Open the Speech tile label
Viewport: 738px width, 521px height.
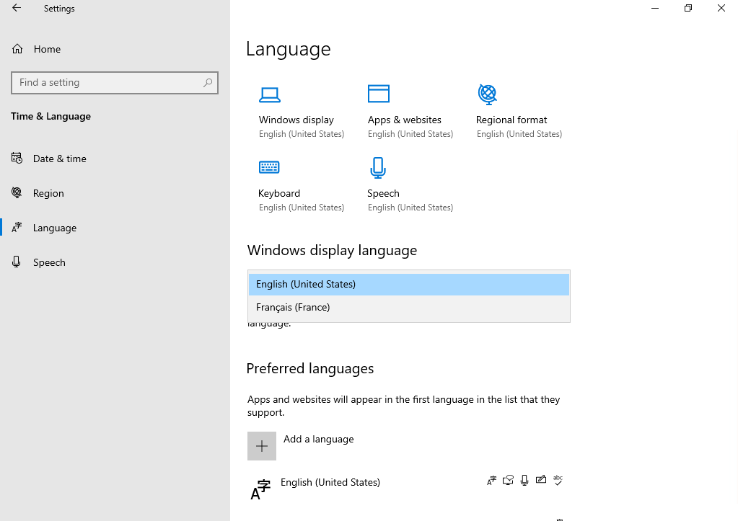tap(383, 193)
